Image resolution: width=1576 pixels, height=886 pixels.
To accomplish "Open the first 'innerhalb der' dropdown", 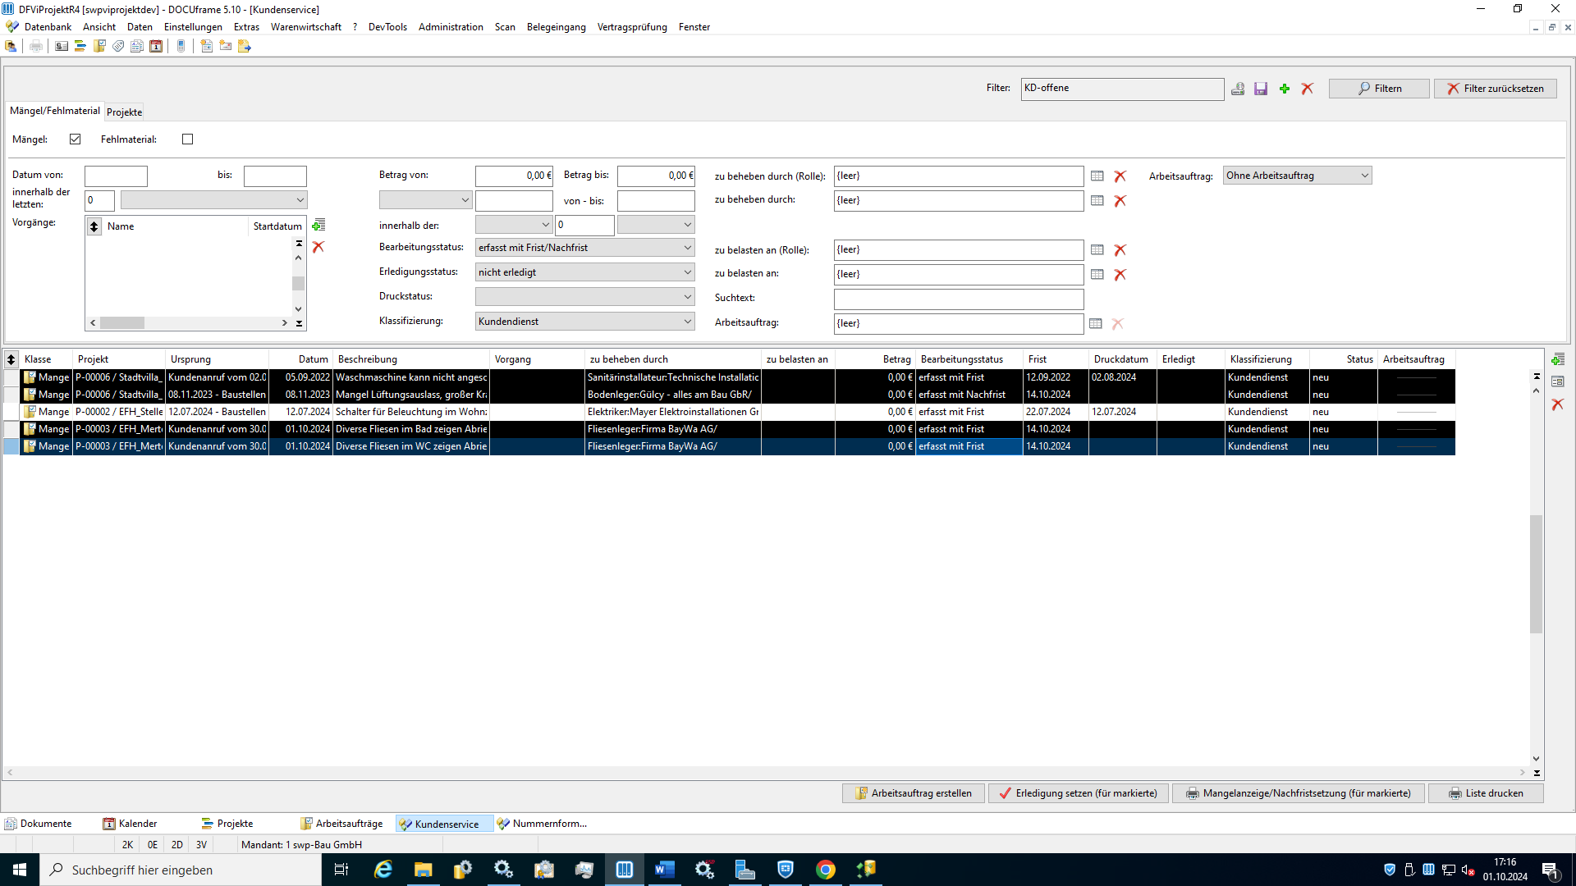I will click(x=514, y=225).
